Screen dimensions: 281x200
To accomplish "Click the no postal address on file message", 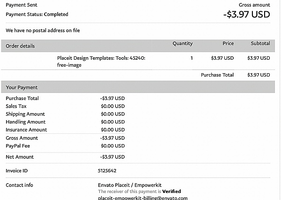I will 43,31.
